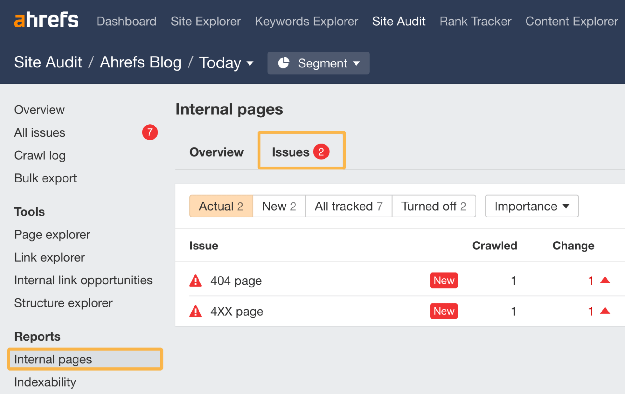Toggle the Turned off 2 filter

[x=434, y=206]
